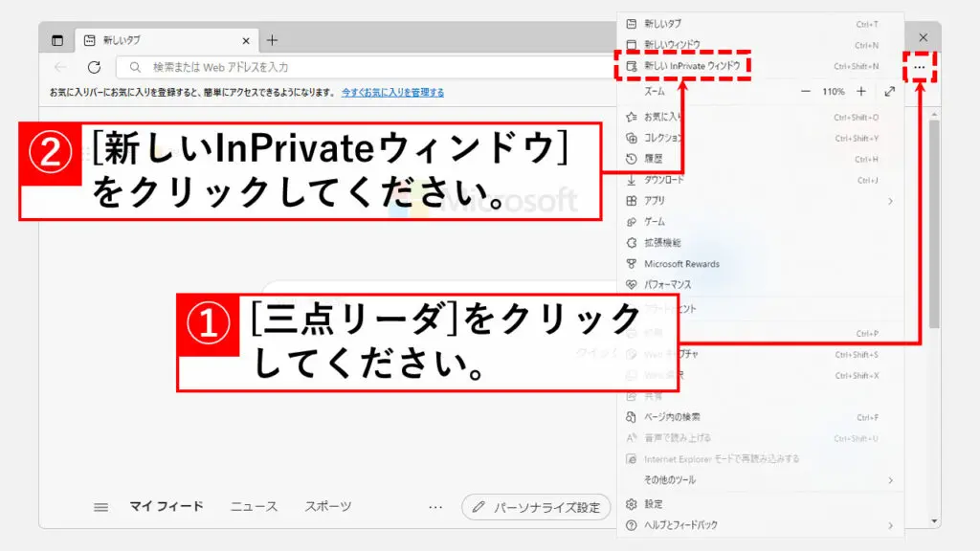
Task: Select 新しい InPrivate ウィンドウ menu item
Action: coord(691,66)
